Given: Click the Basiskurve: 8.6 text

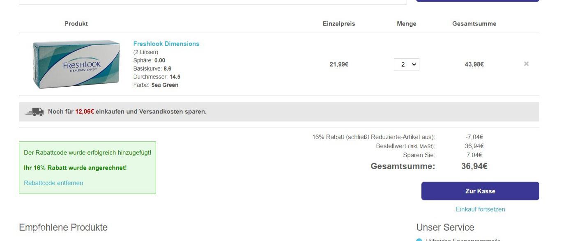Looking at the screenshot, I should click(152, 69).
